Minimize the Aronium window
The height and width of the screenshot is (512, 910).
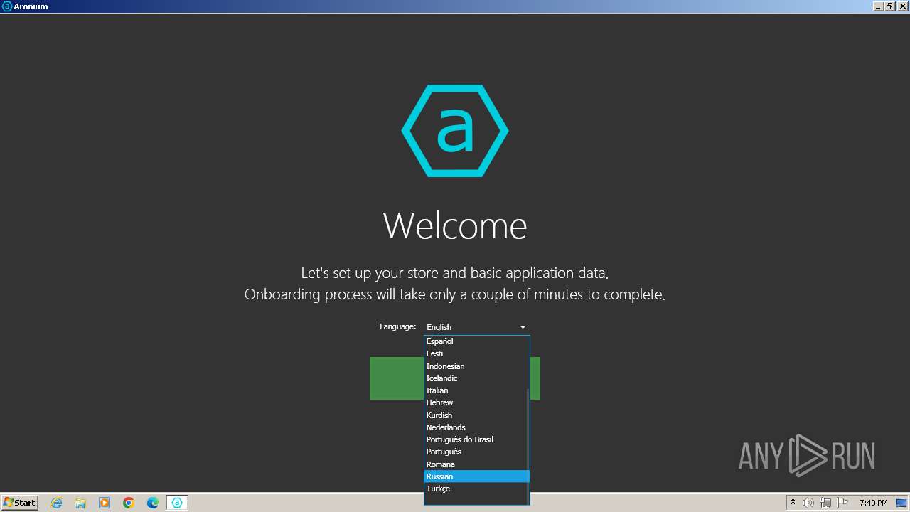pyautogui.click(x=879, y=6)
